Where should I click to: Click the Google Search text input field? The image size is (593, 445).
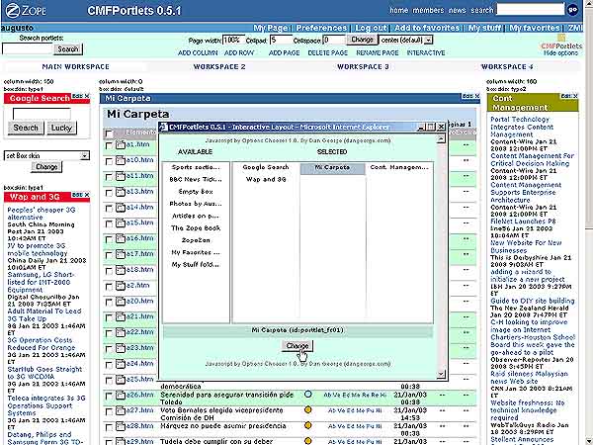[42, 114]
